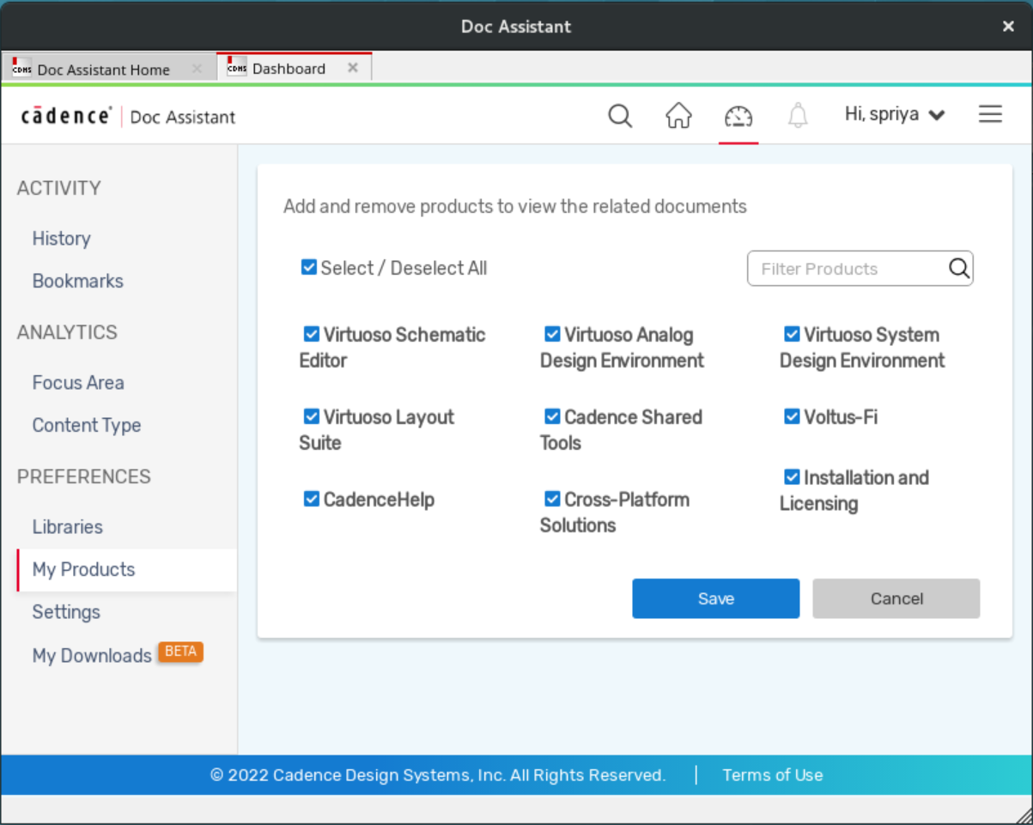
Task: Close the Doc Assistant window
Action: [1008, 27]
